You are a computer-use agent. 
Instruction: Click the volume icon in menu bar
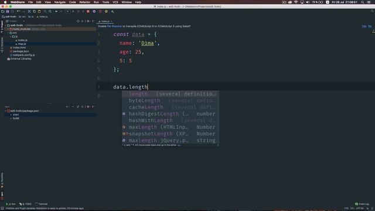click(308, 2)
